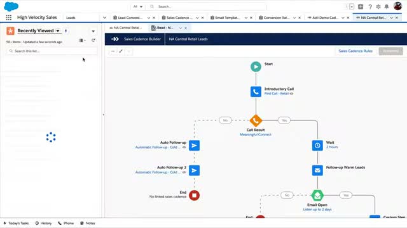Open the Help question mark icon

[x=370, y=7]
